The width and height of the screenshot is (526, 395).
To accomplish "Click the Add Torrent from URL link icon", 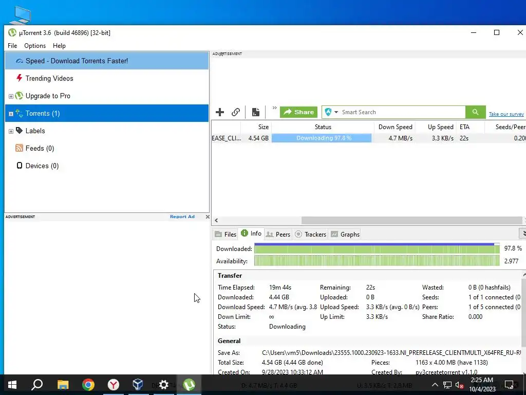I will click(236, 112).
